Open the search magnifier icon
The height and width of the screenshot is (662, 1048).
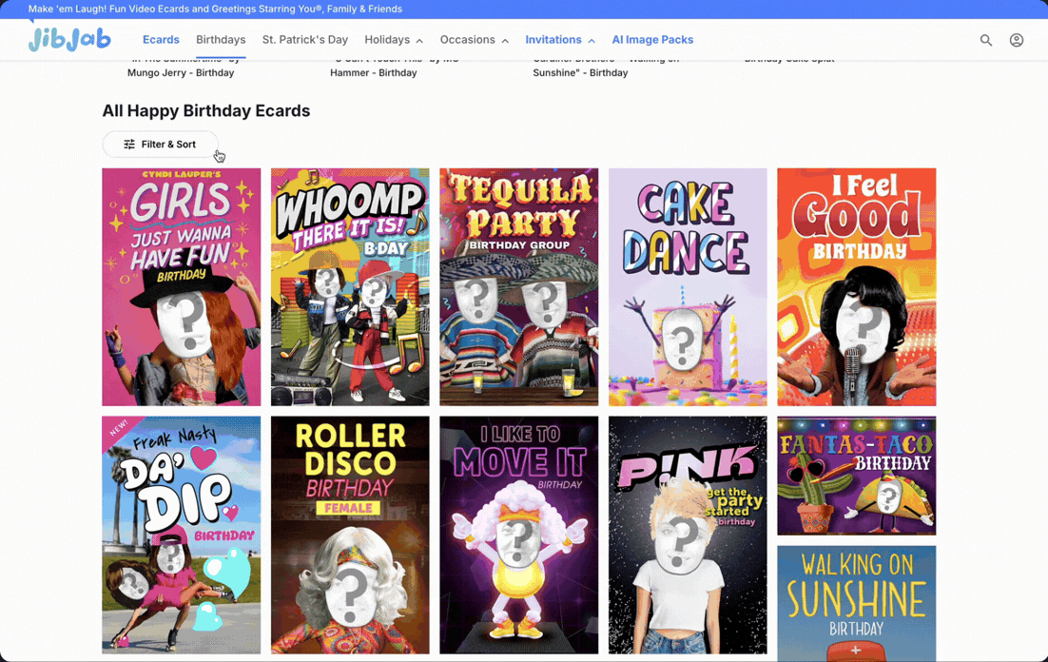986,40
